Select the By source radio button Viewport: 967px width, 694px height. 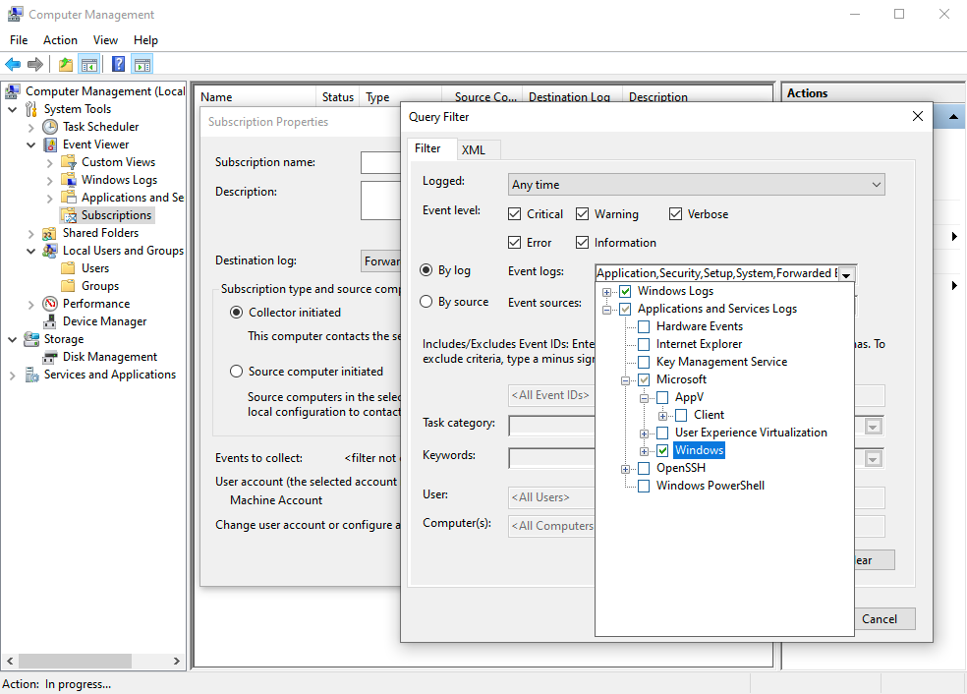427,302
